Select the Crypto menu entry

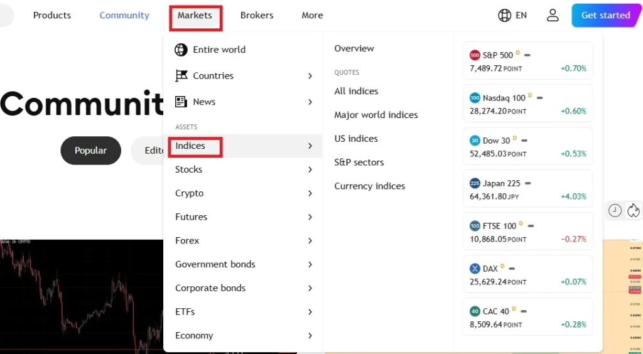pyautogui.click(x=243, y=193)
